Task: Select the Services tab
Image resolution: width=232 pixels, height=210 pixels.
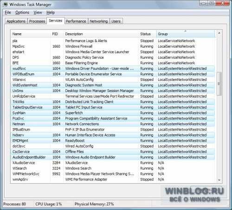Action: (x=56, y=21)
